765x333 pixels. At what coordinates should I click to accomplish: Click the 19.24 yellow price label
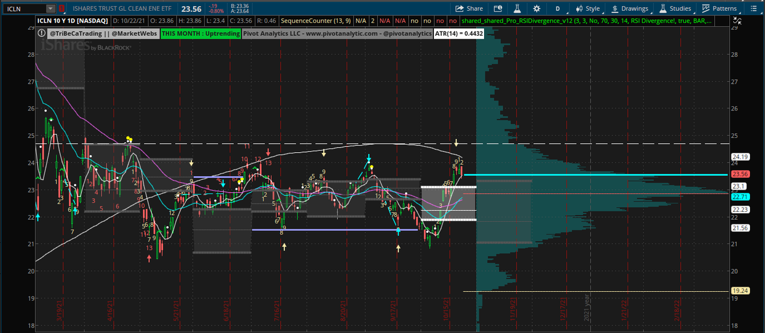pos(740,291)
